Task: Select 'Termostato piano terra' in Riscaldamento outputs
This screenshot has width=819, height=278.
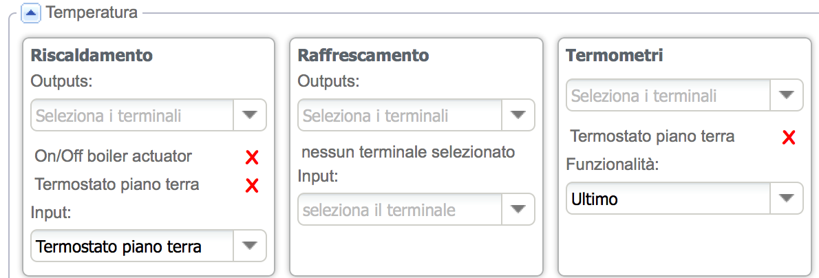Action: pos(116,184)
